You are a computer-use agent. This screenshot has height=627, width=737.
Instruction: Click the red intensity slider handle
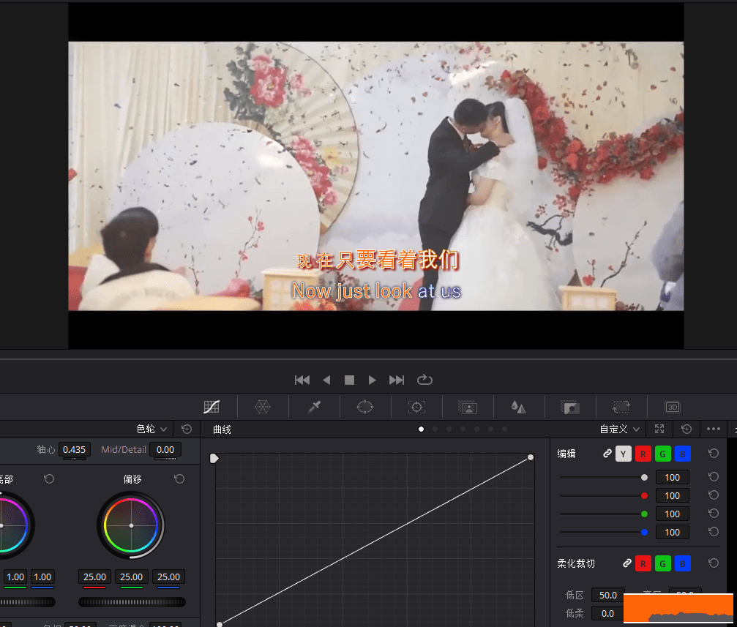(x=644, y=495)
